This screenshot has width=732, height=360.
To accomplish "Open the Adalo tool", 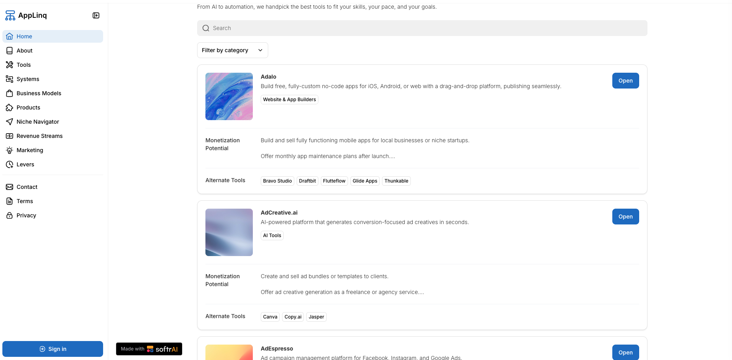I will click(625, 81).
